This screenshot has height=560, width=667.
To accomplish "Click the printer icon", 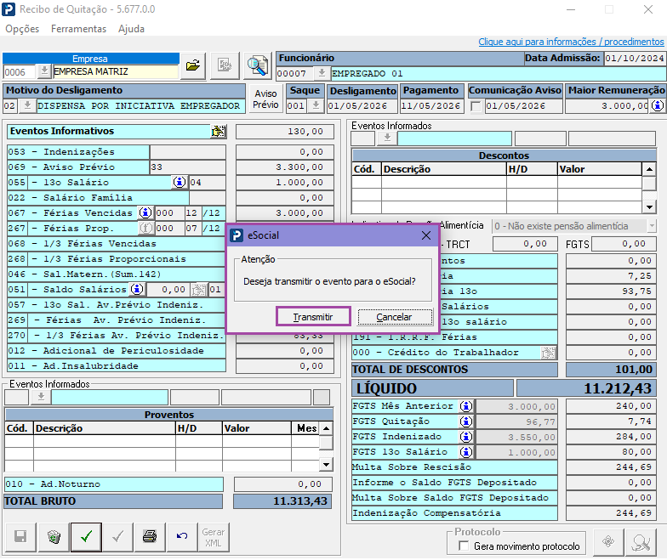I will (150, 537).
